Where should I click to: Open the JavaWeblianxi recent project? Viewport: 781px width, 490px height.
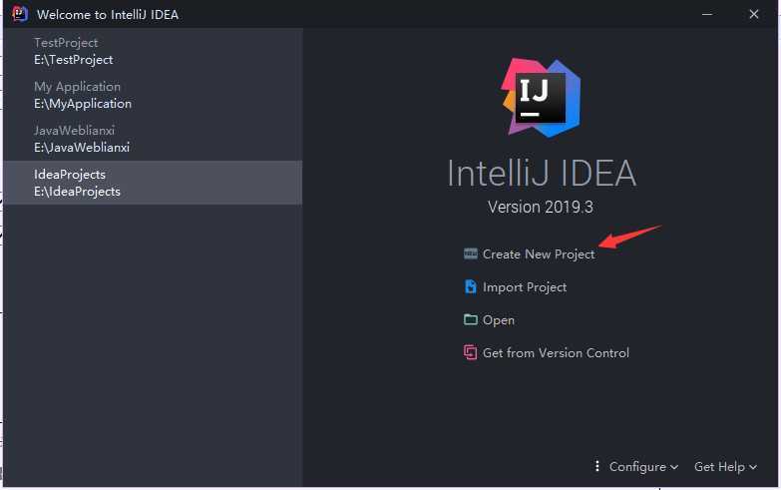tap(153, 139)
